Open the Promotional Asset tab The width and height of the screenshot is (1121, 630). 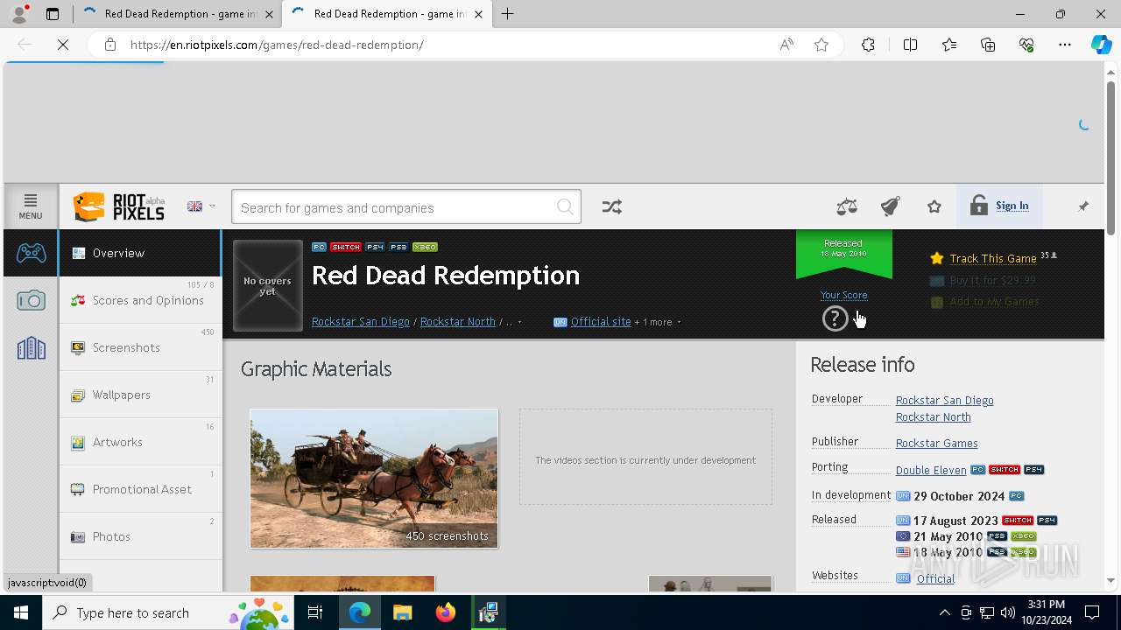(140, 489)
